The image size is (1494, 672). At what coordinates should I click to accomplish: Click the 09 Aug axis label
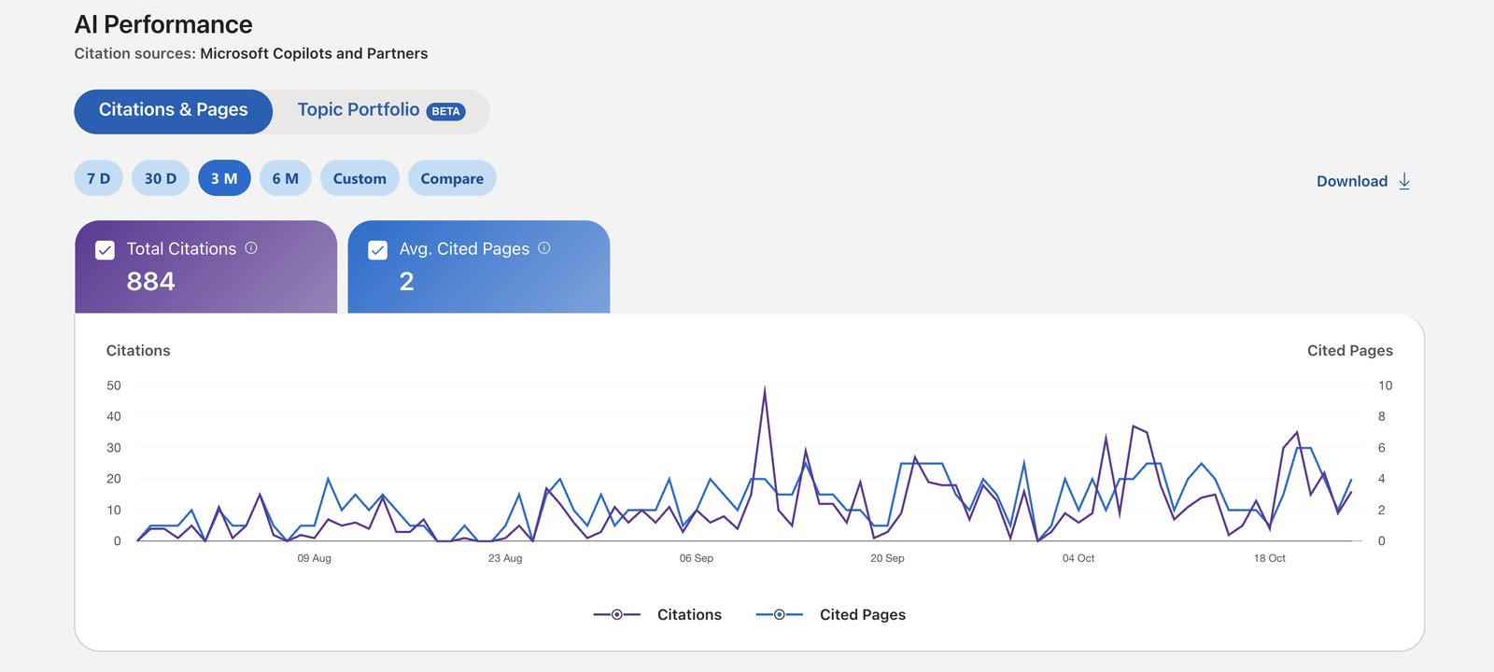coord(315,558)
